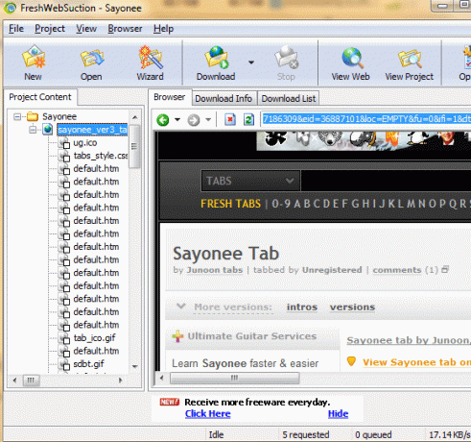Open the Junoon tabs link
Viewport: 471px width, 442px height.
(x=215, y=270)
